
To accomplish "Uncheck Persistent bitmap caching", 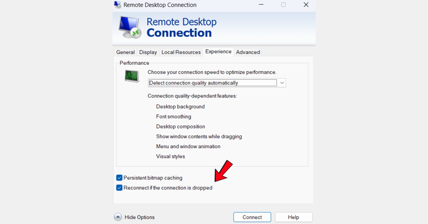I will coord(119,177).
